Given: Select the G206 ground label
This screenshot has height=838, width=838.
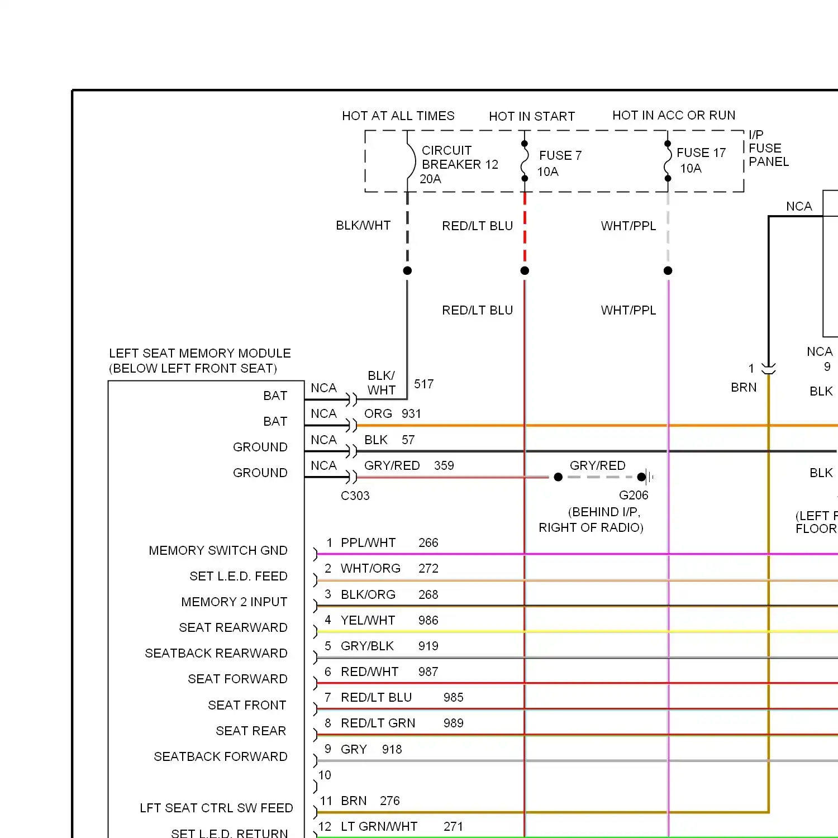Looking at the screenshot, I should pyautogui.click(x=634, y=495).
